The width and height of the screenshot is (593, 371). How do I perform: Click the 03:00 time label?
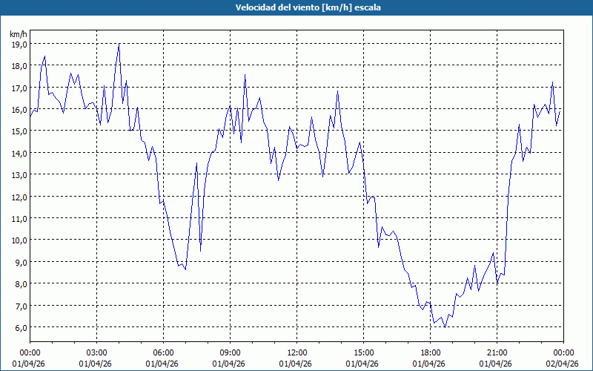(97, 352)
